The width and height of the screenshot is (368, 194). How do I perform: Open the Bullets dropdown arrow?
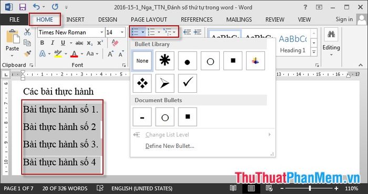click(x=142, y=32)
